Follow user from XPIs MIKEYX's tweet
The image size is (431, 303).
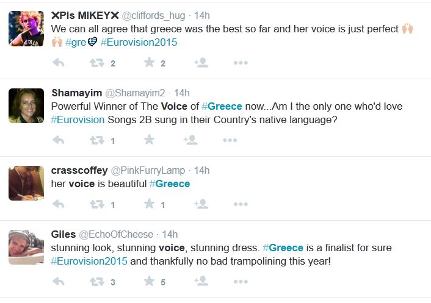(201, 63)
